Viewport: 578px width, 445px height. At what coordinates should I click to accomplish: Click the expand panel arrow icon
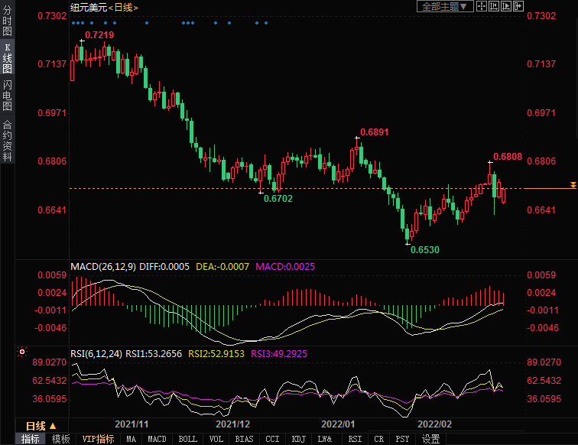pyautogui.click(x=518, y=6)
